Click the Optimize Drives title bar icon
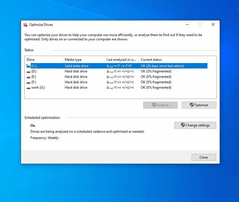The height and width of the screenshot is (202, 239). (x=26, y=25)
